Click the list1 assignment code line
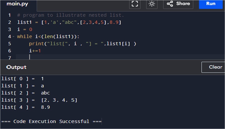 (69, 22)
